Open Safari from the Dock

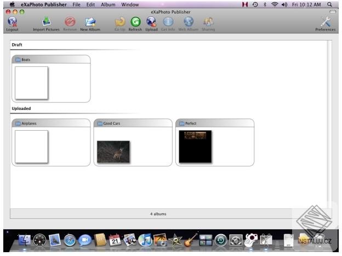[x=70, y=240]
